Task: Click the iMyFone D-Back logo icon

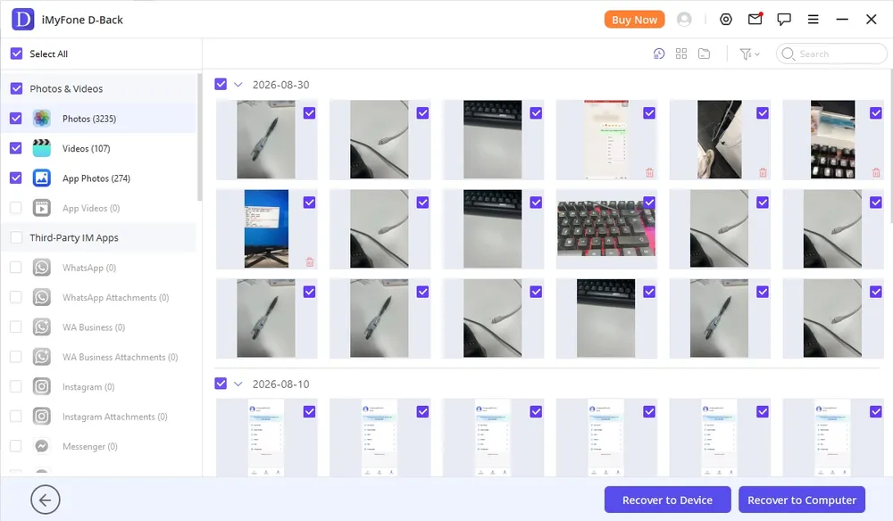Action: point(23,20)
